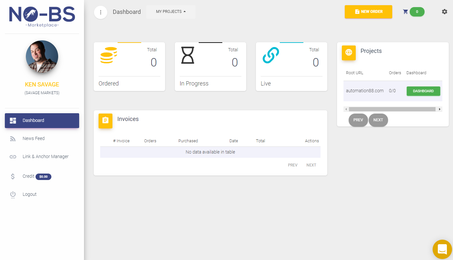The height and width of the screenshot is (260, 453).
Task: Click the (SAVAGE MARKETS) company text
Action: (x=42, y=93)
